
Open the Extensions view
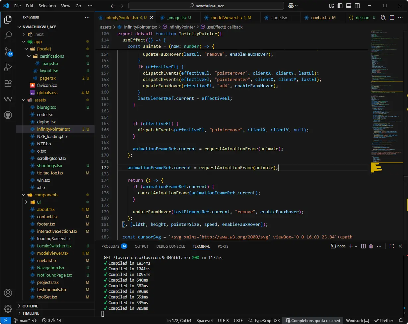[x=8, y=83]
